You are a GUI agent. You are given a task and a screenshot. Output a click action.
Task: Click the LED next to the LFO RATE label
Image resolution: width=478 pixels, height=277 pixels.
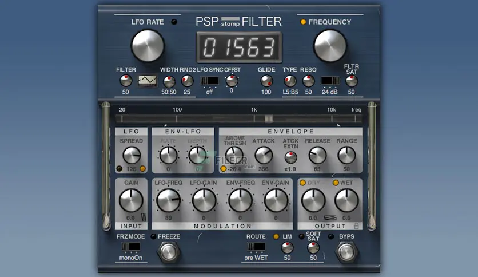174,22
